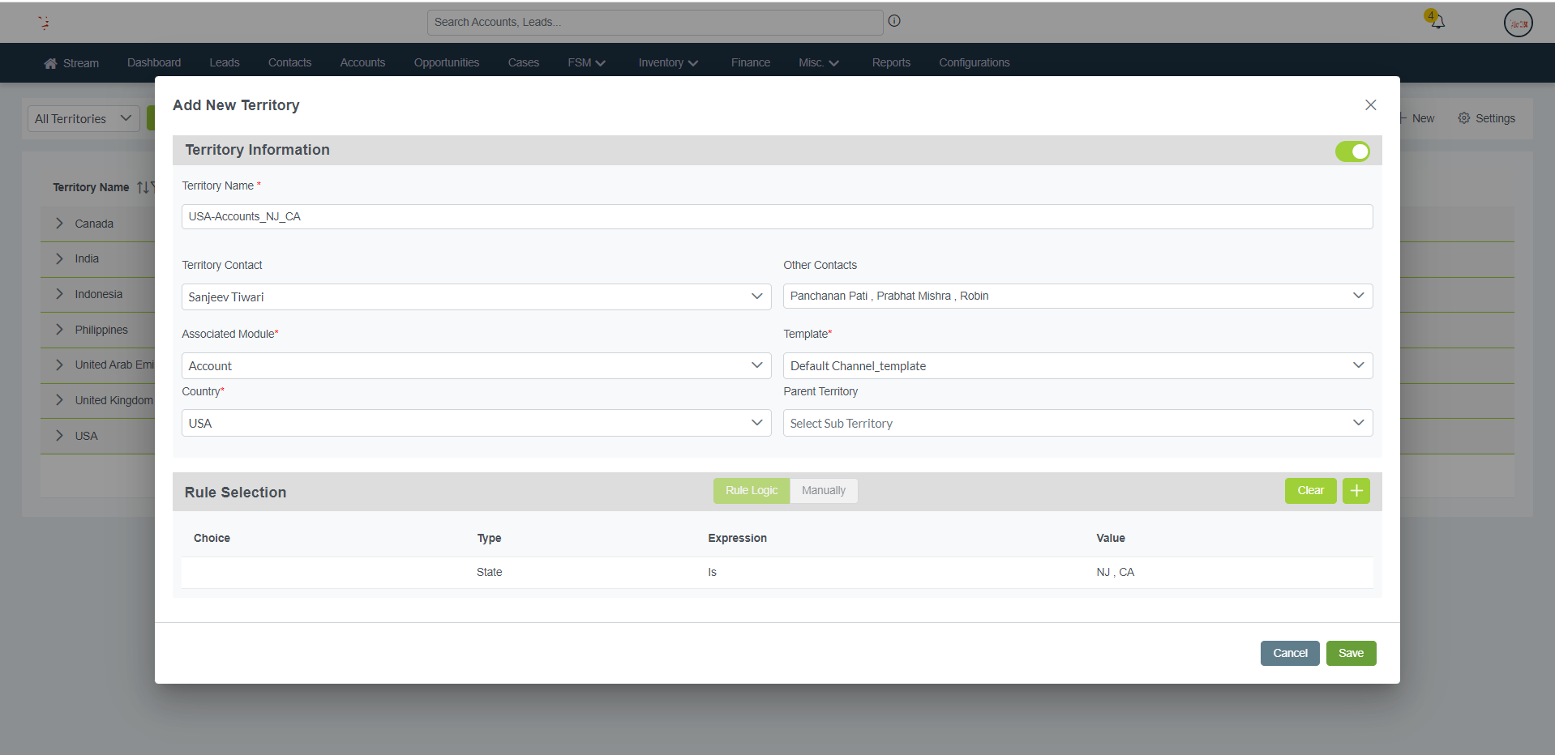Click the notification bell icon

pos(1437,21)
